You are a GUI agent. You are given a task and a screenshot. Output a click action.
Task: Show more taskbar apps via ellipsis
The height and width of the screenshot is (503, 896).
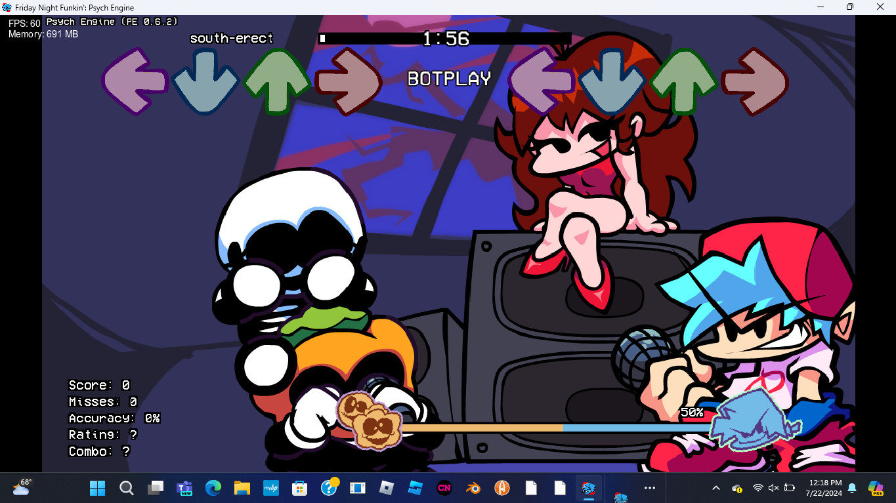[x=650, y=488]
